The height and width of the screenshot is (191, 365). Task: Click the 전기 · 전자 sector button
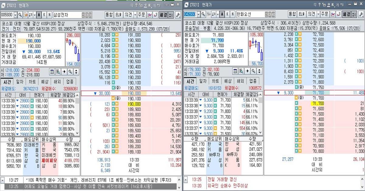click(11, 28)
